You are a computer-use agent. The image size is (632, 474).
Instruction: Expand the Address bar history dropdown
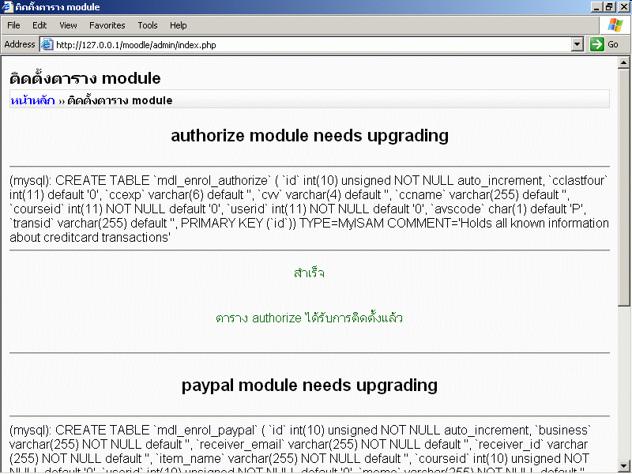[x=577, y=45]
